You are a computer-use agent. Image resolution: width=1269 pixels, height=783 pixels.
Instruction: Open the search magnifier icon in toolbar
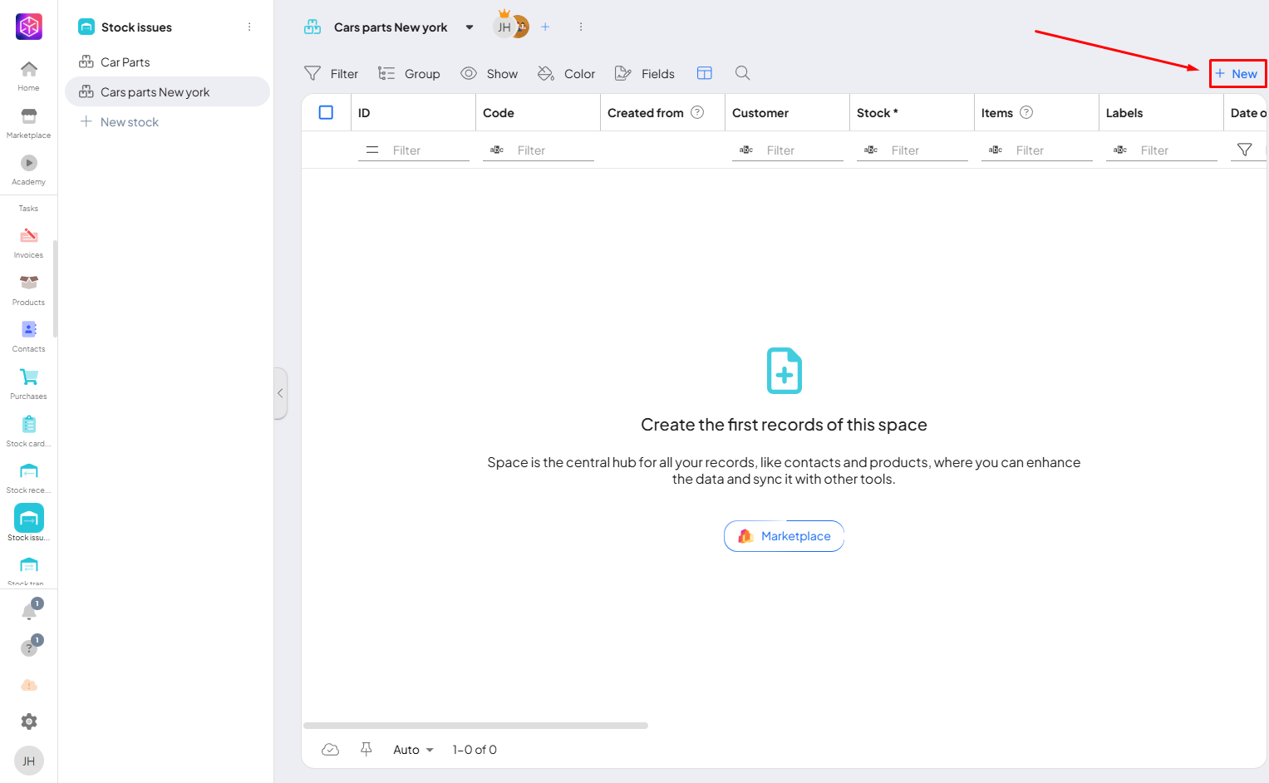(x=742, y=73)
